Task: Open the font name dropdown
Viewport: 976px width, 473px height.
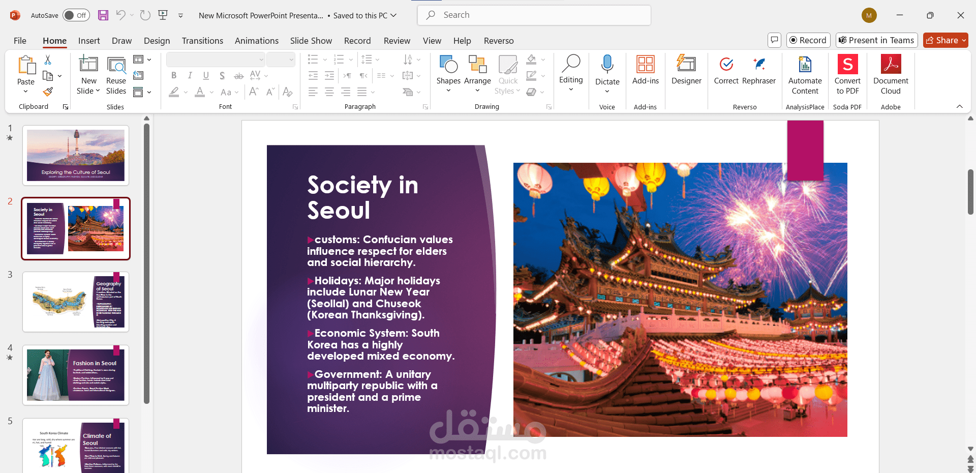Action: coord(261,60)
